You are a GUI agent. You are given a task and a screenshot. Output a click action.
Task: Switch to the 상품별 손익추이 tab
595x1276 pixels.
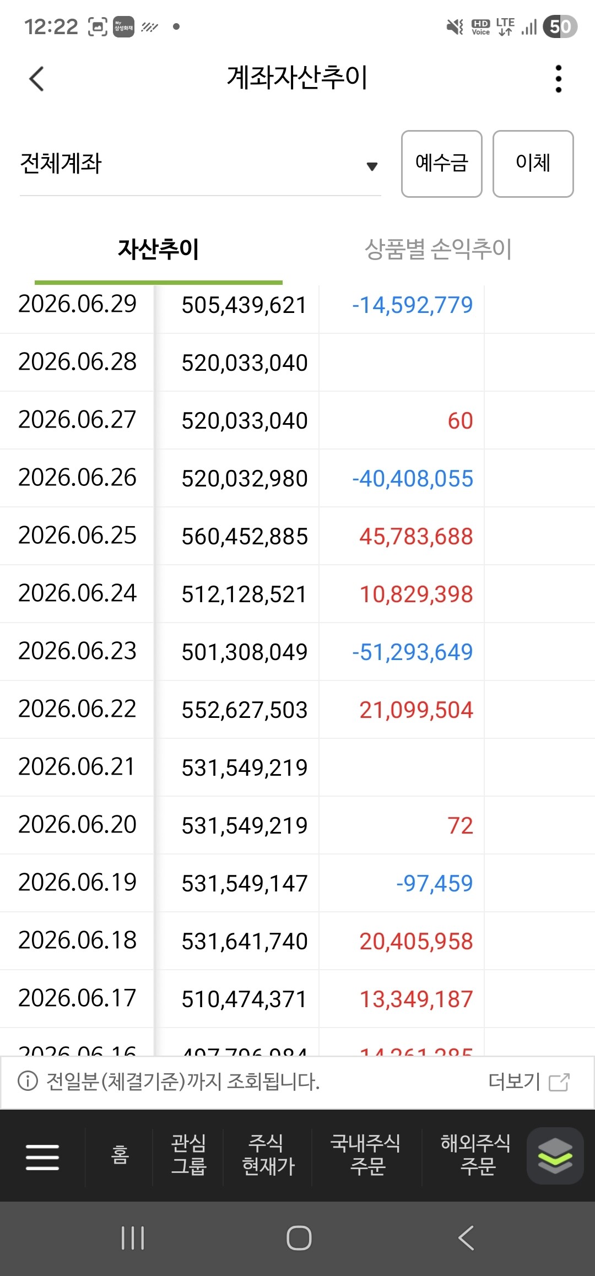(438, 249)
